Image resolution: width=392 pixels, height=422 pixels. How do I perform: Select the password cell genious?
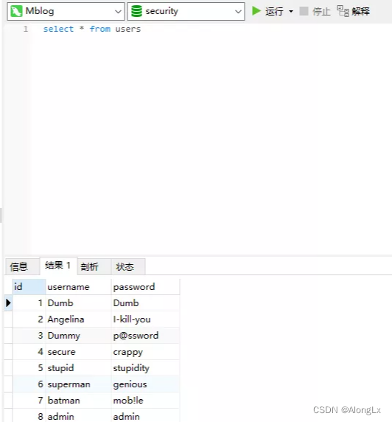145,384
